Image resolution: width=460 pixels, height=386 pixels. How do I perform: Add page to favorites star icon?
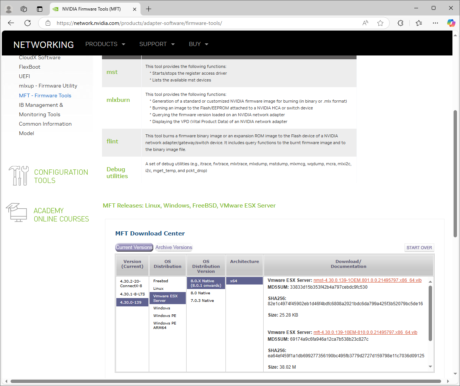point(380,23)
